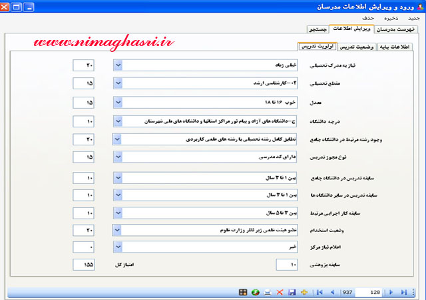Open the وضعیت تدریس tab
The width and height of the screenshot is (426, 300).
[357, 47]
